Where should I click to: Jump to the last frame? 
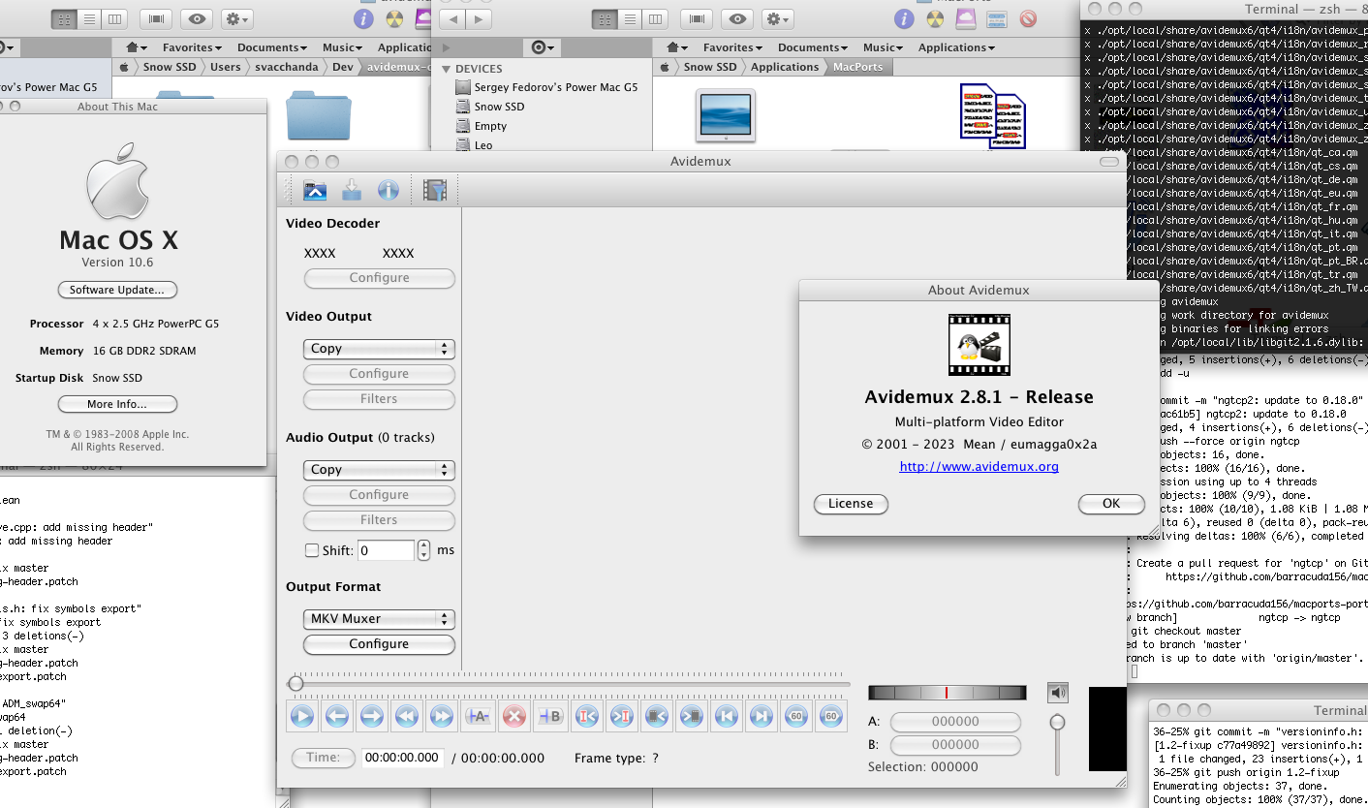click(762, 717)
